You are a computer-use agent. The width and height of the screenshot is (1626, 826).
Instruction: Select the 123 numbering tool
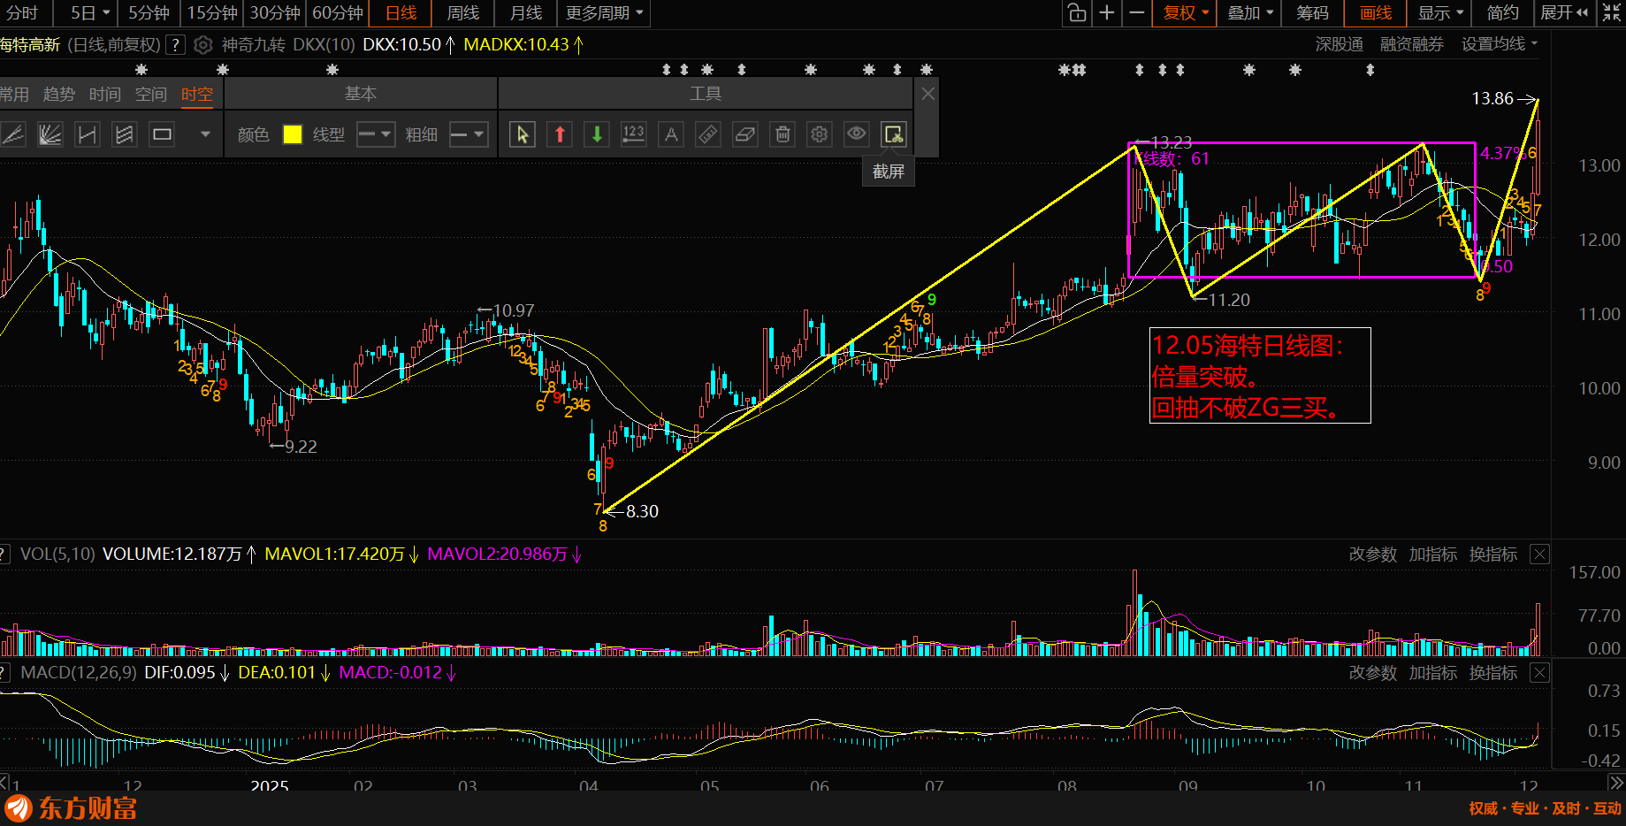[x=634, y=134]
